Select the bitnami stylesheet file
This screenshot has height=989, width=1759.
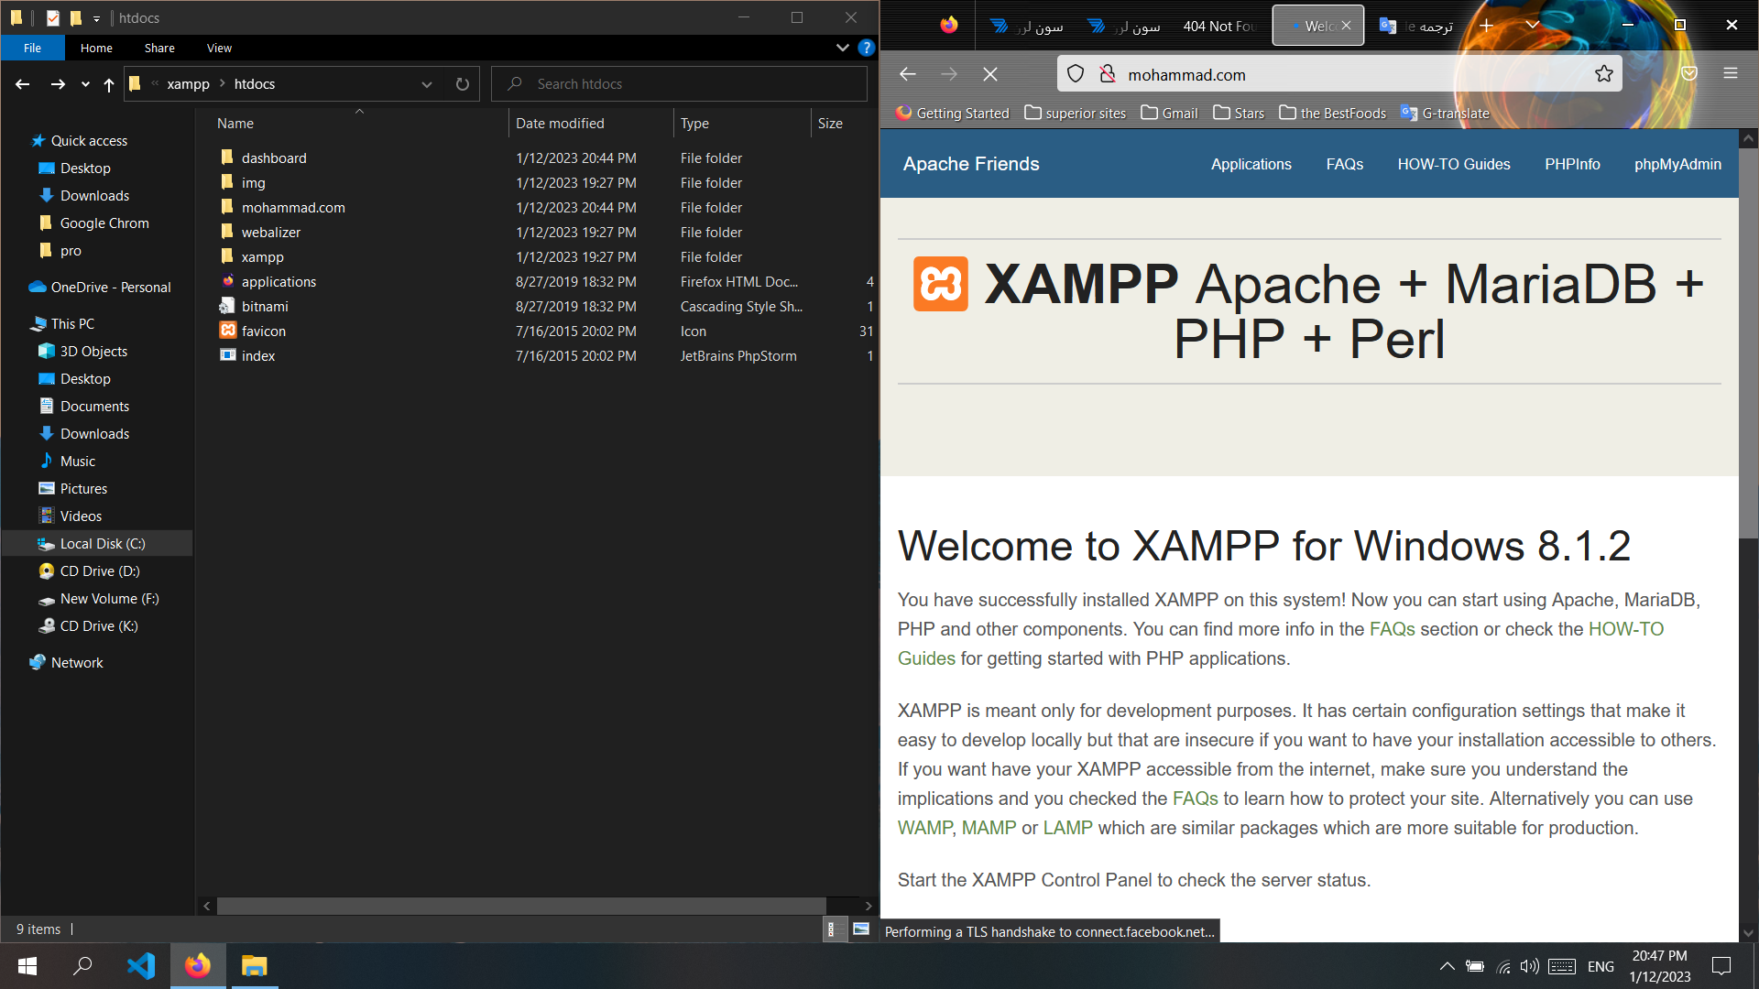pyautogui.click(x=265, y=307)
